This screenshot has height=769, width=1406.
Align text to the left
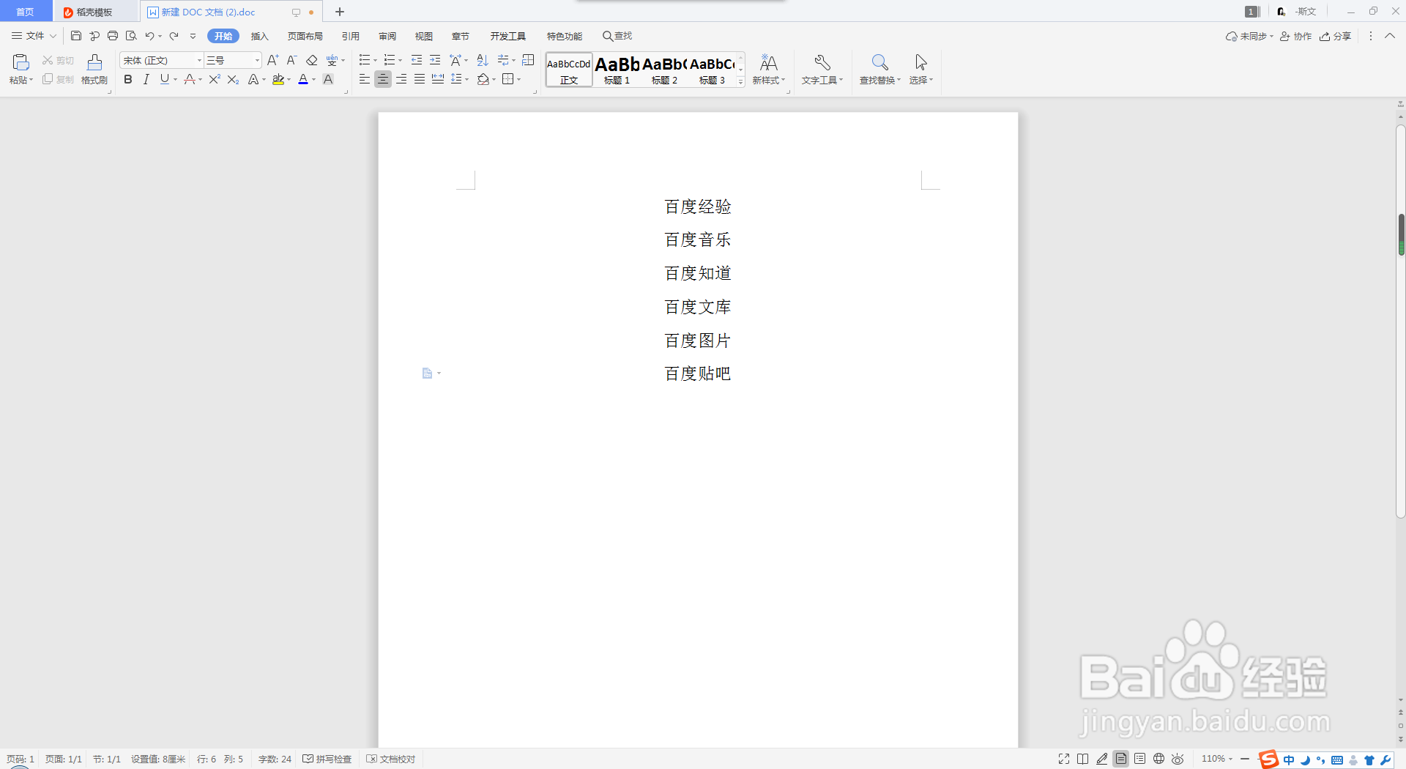point(365,79)
